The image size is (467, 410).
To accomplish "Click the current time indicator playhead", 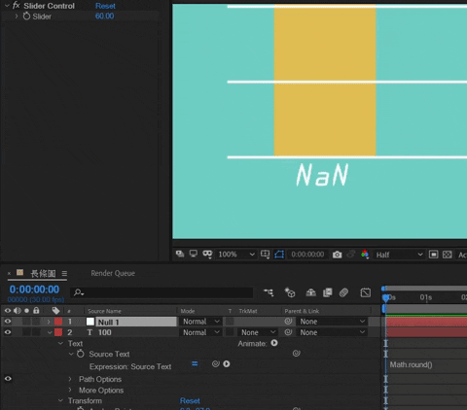I will pos(385,297).
